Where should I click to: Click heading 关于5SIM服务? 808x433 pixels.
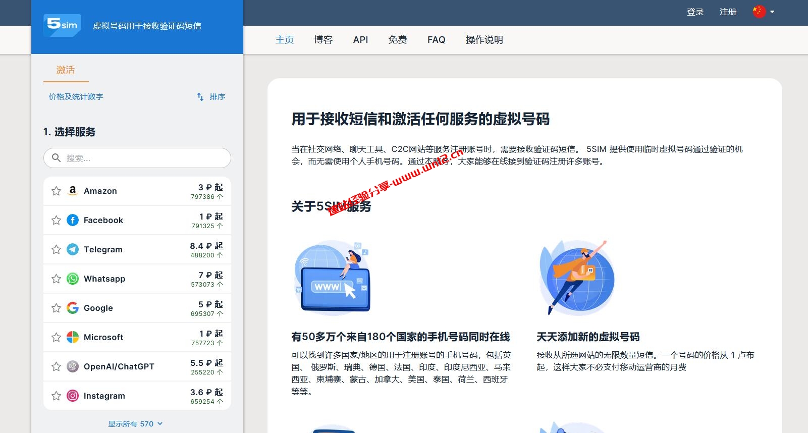331,206
